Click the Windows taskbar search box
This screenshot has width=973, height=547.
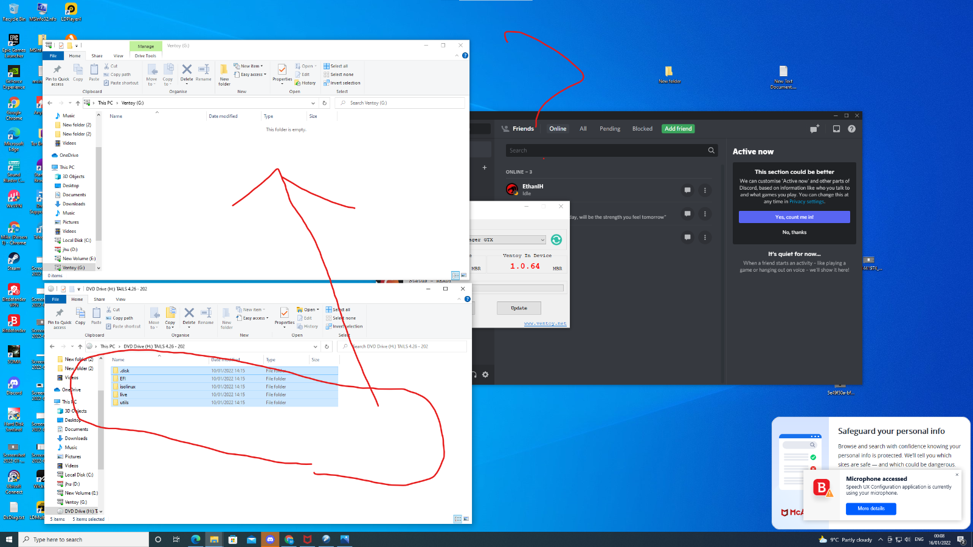point(84,539)
